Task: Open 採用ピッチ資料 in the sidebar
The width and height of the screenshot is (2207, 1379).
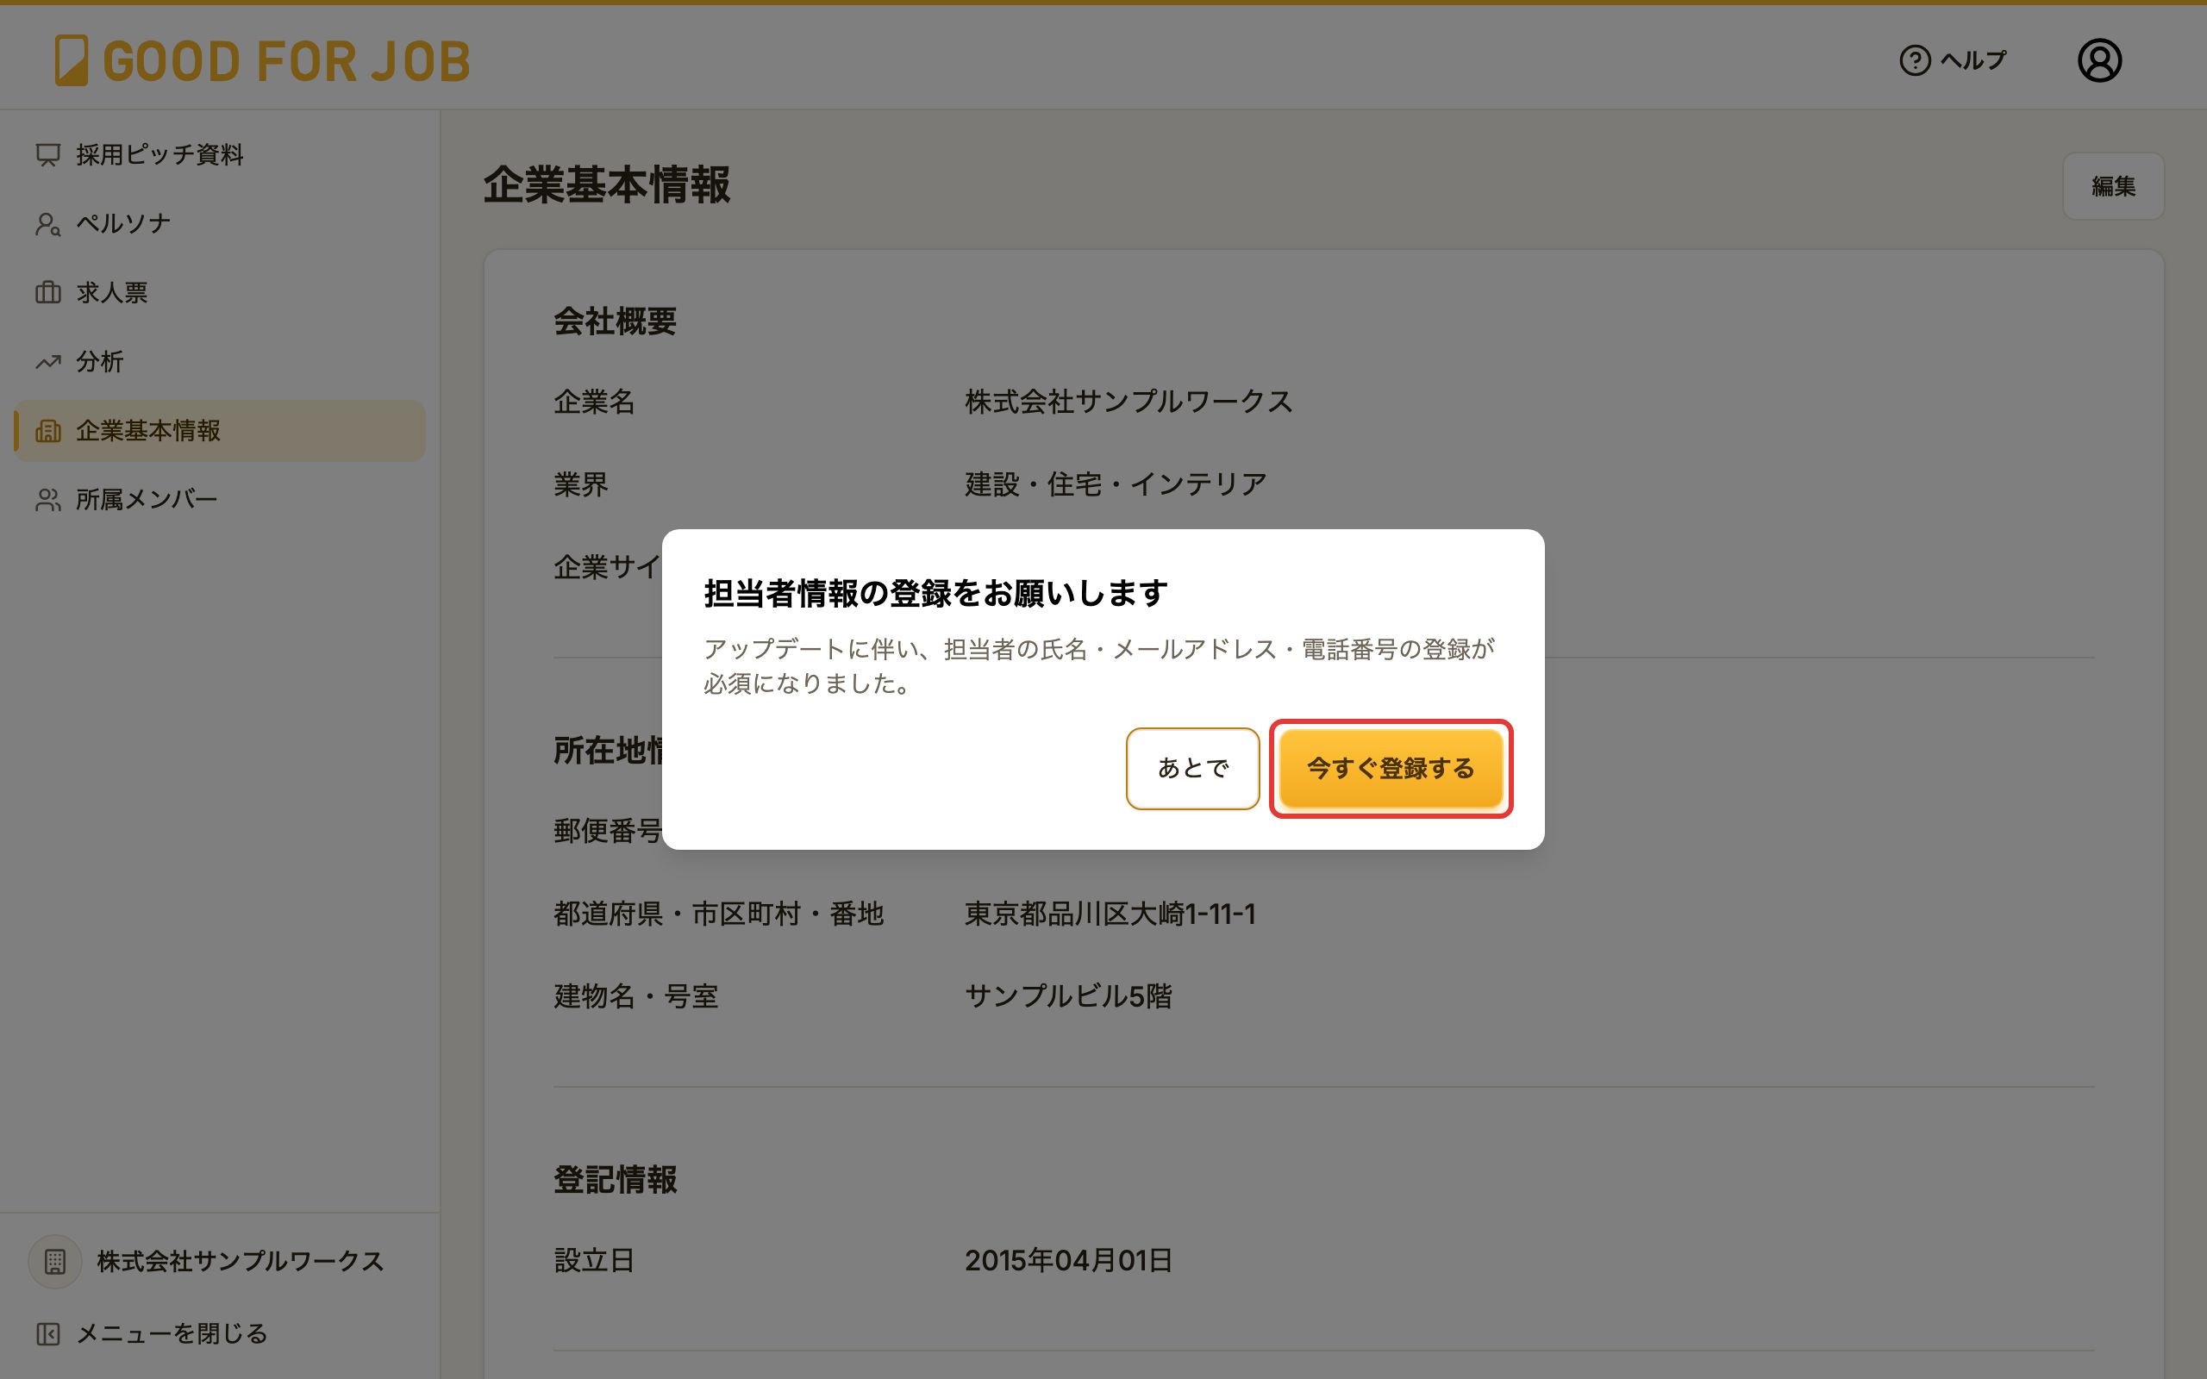Action: [220, 155]
